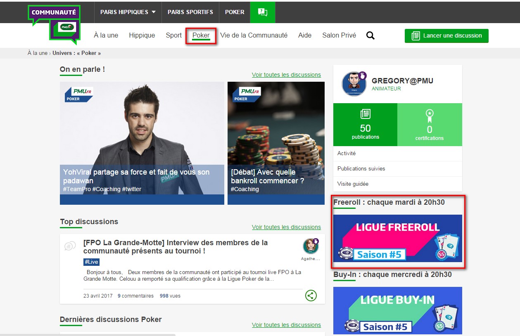520x336 pixels.
Task: Open the FPO La Grande-Motte interview title
Action: click(x=176, y=247)
